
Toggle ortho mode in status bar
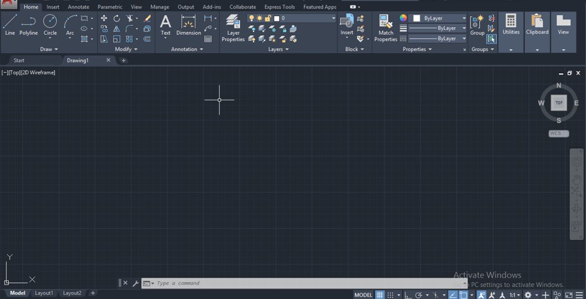408,295
